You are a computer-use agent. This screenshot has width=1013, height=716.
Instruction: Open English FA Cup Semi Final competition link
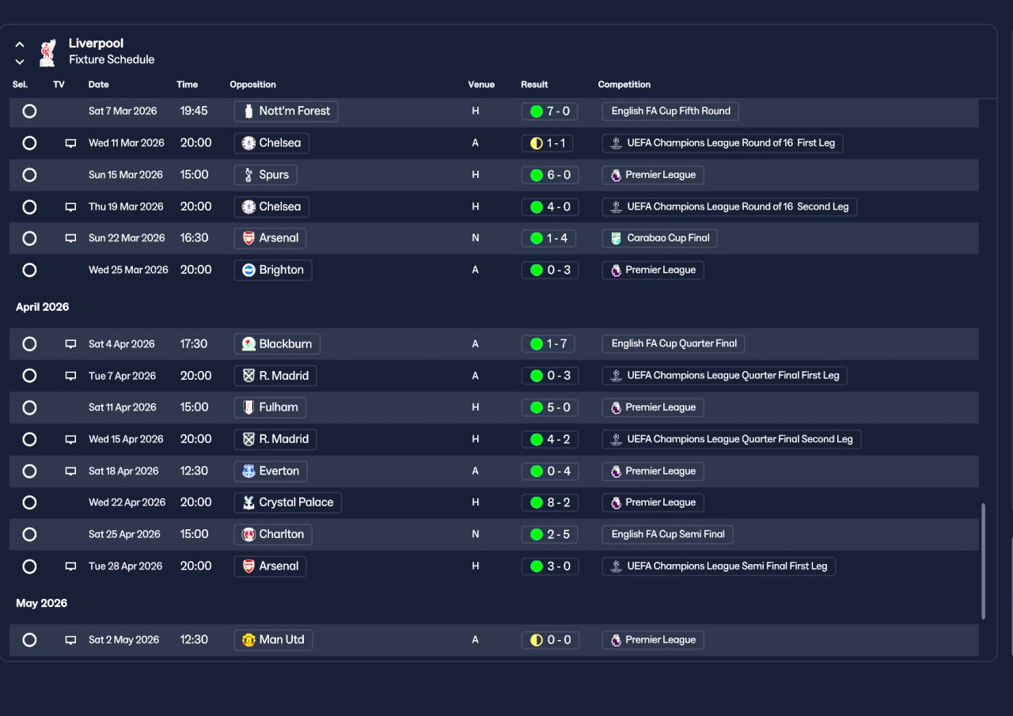click(668, 534)
